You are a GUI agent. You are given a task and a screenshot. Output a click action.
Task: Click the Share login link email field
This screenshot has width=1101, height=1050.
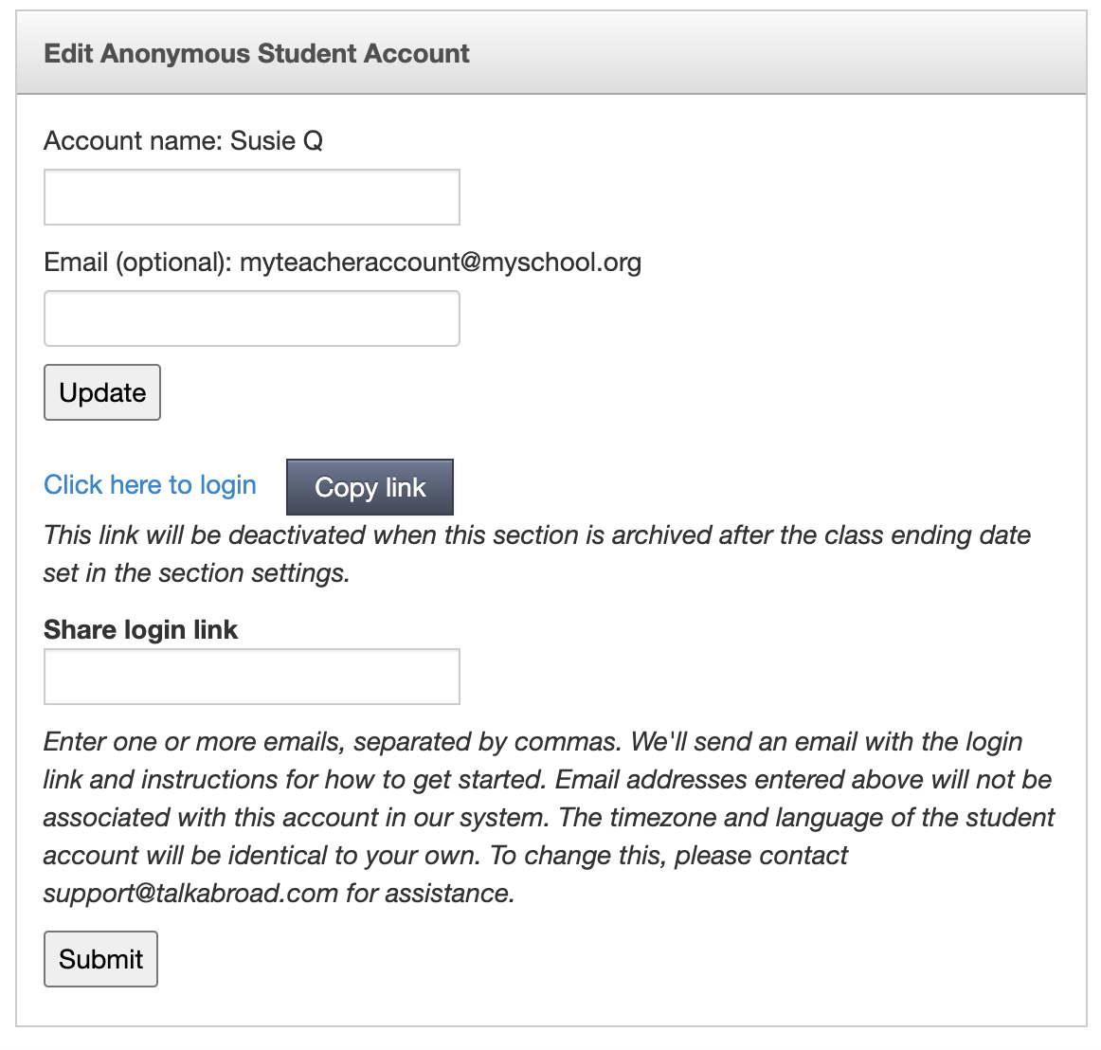click(251, 677)
